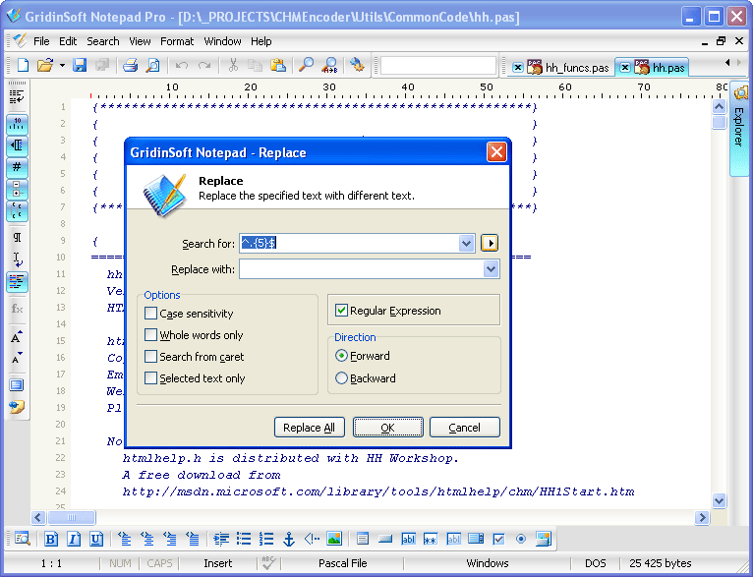753x577 pixels.
Task: Close the hh_funcs.pas tab using its X
Action: tap(518, 68)
